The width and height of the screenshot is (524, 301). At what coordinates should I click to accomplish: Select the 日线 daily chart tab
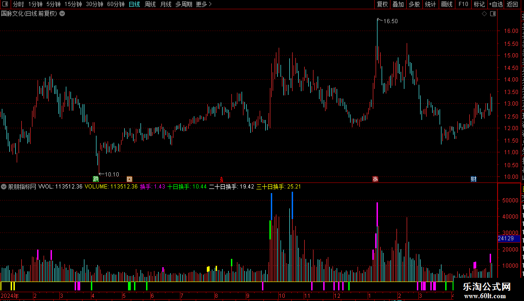point(134,4)
